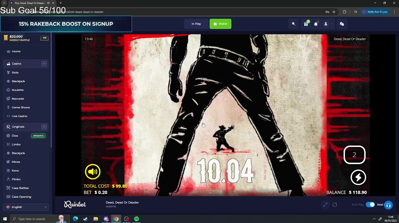Image resolution: width=399 pixels, height=223 pixels.
Task: Open the Plinko original game
Action: [x=16, y=179]
